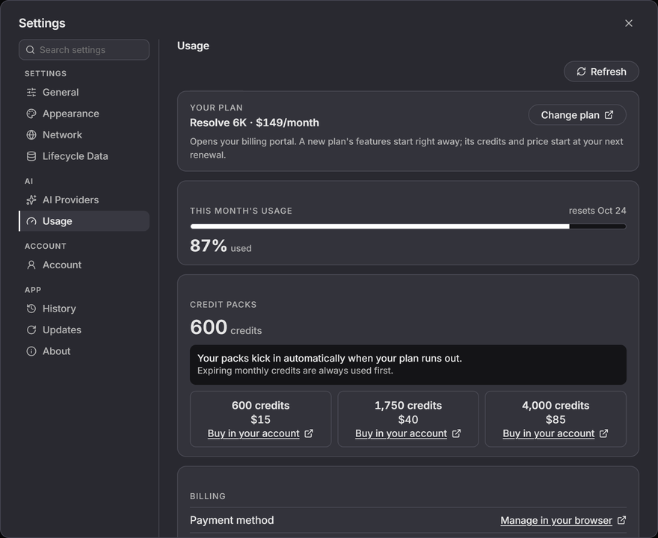The width and height of the screenshot is (658, 538).
Task: Click the Lifecycle Data database icon
Action: [x=31, y=156]
